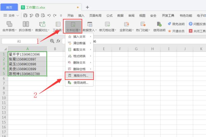Viewport: 206px width, 137px height.
Task: Go to the 首页 tab
Action: (9, 7)
